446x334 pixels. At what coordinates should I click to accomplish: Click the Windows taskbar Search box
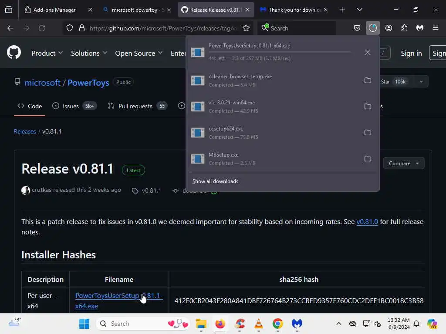point(143,324)
